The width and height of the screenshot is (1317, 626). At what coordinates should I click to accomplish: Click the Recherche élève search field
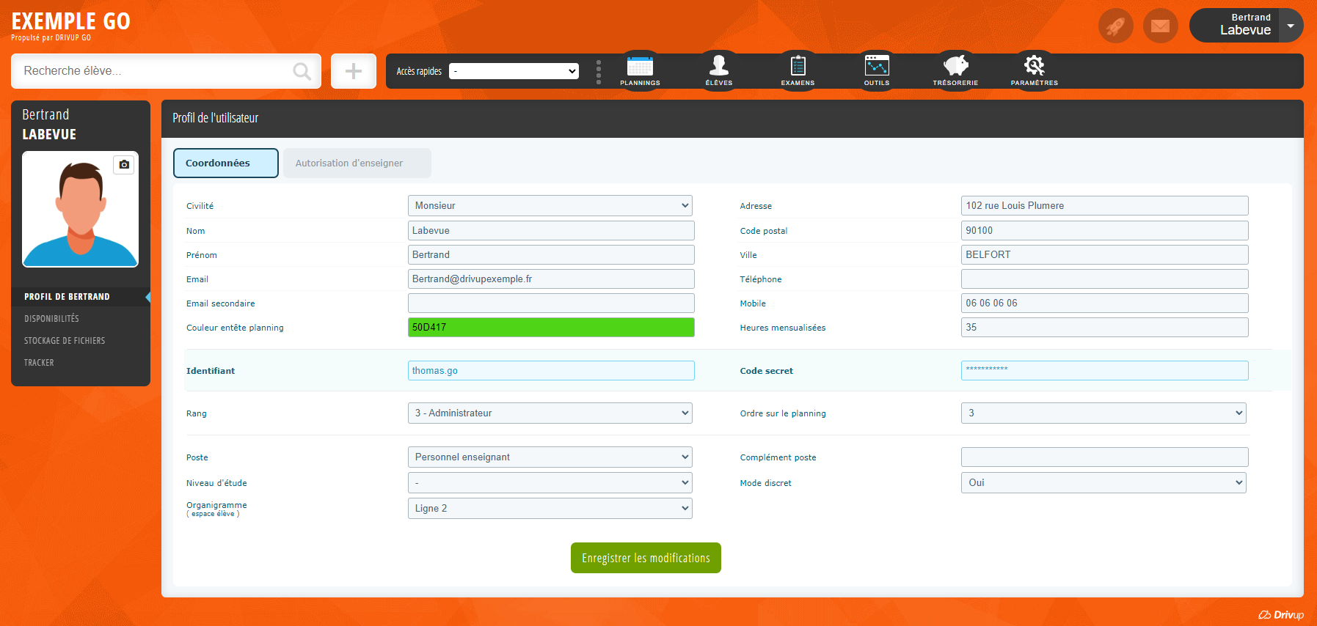point(154,71)
